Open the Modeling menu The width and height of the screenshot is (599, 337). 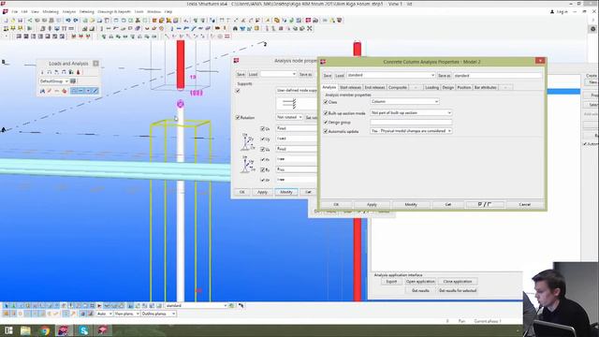(x=51, y=12)
